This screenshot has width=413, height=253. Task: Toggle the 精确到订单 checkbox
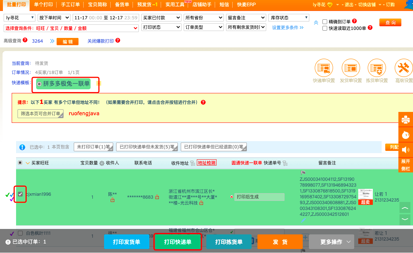(325, 22)
